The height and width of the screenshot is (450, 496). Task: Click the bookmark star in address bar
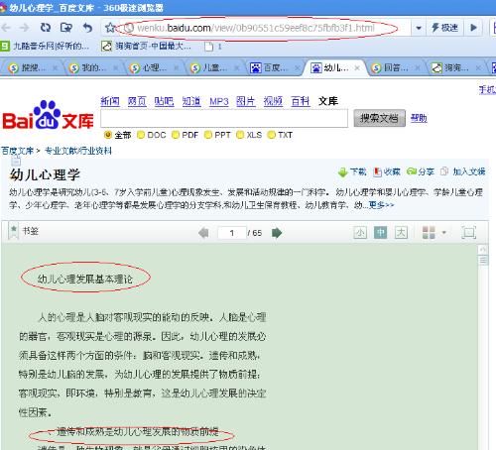click(110, 28)
